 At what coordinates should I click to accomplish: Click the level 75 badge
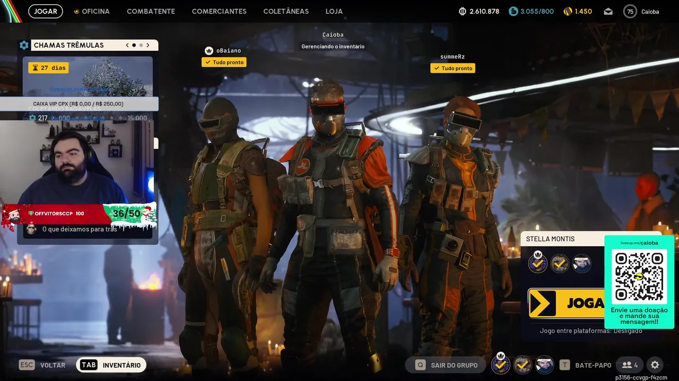click(630, 11)
